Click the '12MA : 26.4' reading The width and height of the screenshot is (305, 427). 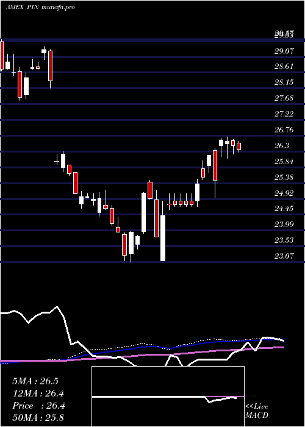coord(38,393)
